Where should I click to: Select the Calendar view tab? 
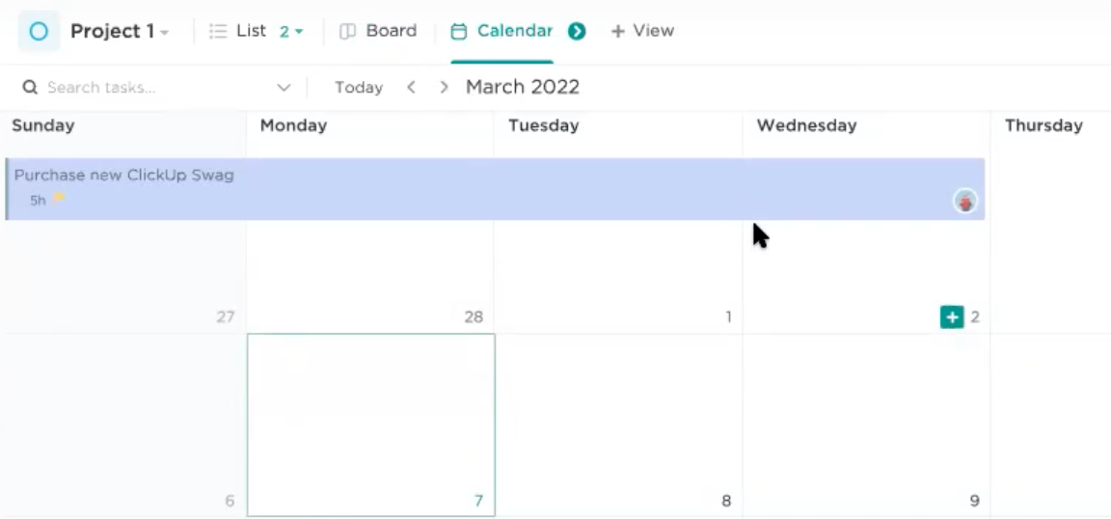[502, 31]
